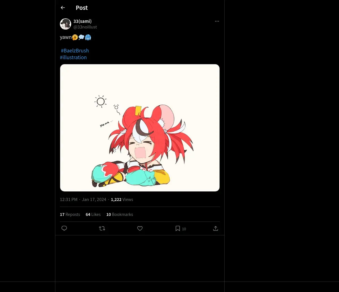The height and width of the screenshot is (292, 339).
Task: Click the 1,222 Views count
Action: [122, 200]
